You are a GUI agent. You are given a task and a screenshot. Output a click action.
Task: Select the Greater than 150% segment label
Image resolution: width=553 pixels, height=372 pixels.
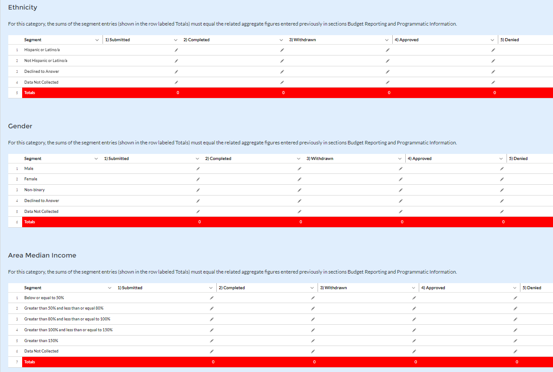(x=41, y=341)
